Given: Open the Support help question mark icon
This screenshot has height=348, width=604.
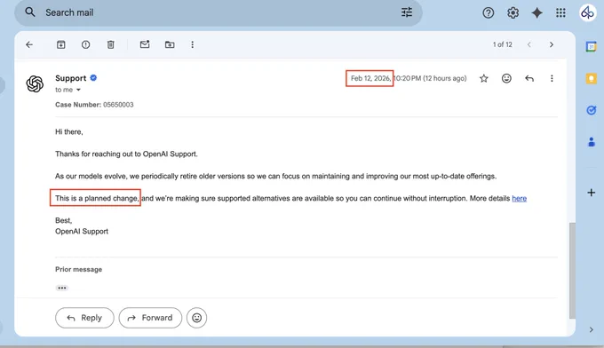Looking at the screenshot, I should click(x=488, y=13).
